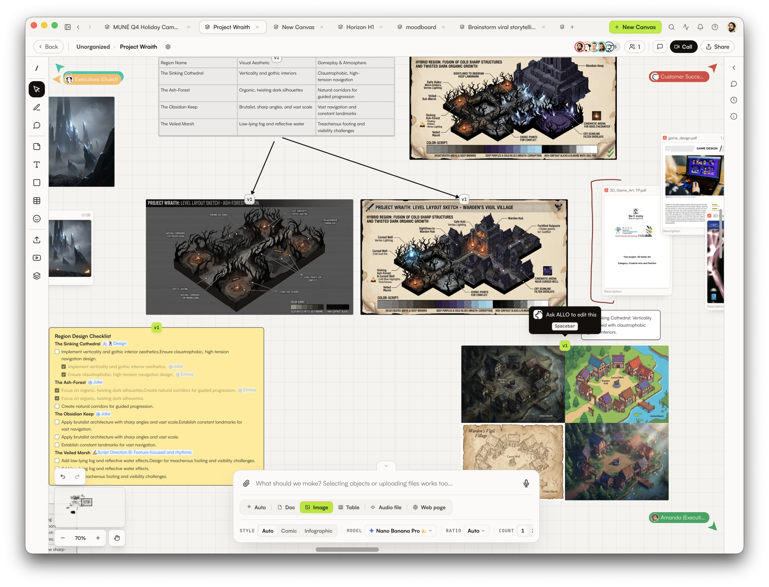Open the emoji sticker tool
769x587 pixels.
37,219
